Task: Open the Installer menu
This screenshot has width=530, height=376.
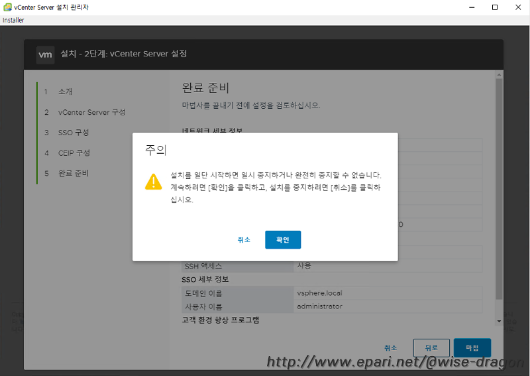Action: (x=13, y=21)
